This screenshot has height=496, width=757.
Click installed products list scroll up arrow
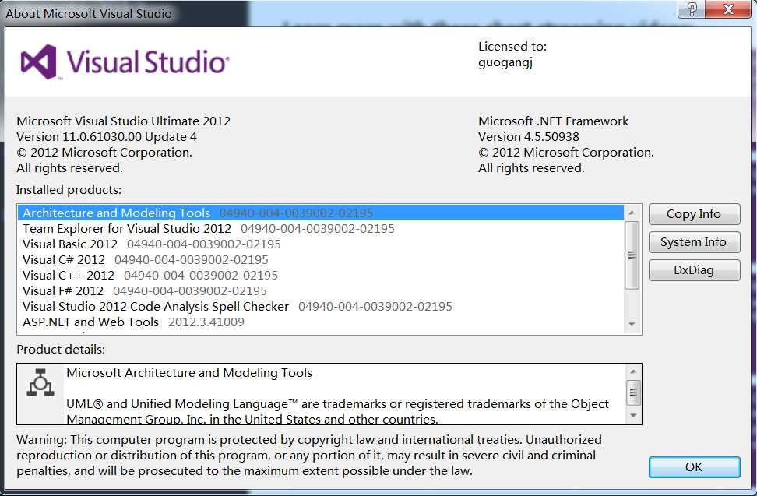pos(632,213)
